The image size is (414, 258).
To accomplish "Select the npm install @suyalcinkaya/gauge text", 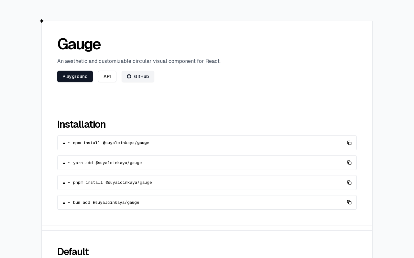I will pos(111,143).
